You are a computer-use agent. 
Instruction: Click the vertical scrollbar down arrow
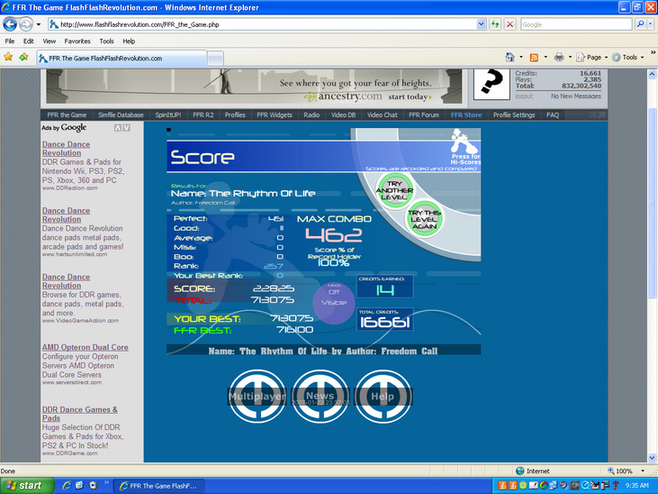point(652,458)
